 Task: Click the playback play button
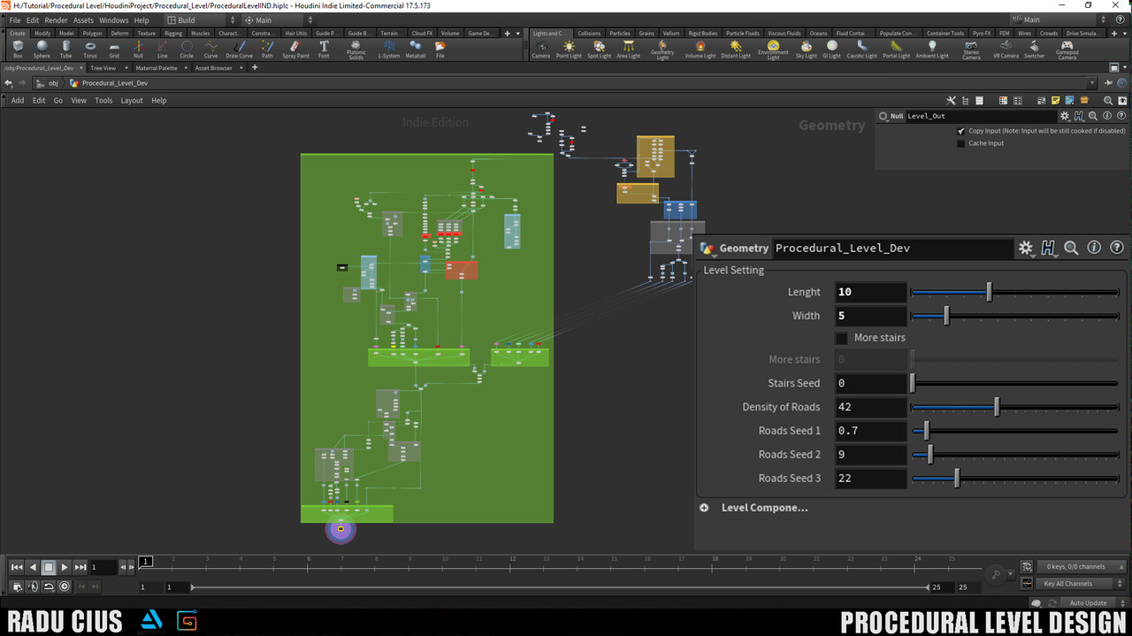click(x=64, y=567)
